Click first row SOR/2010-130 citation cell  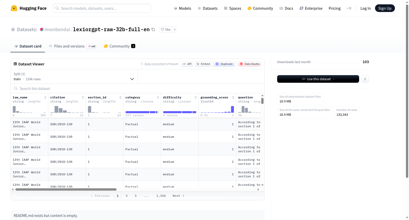click(67, 124)
